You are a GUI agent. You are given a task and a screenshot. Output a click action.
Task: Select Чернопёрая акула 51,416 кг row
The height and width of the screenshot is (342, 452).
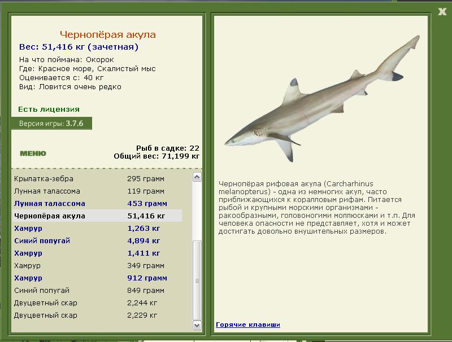point(97,216)
